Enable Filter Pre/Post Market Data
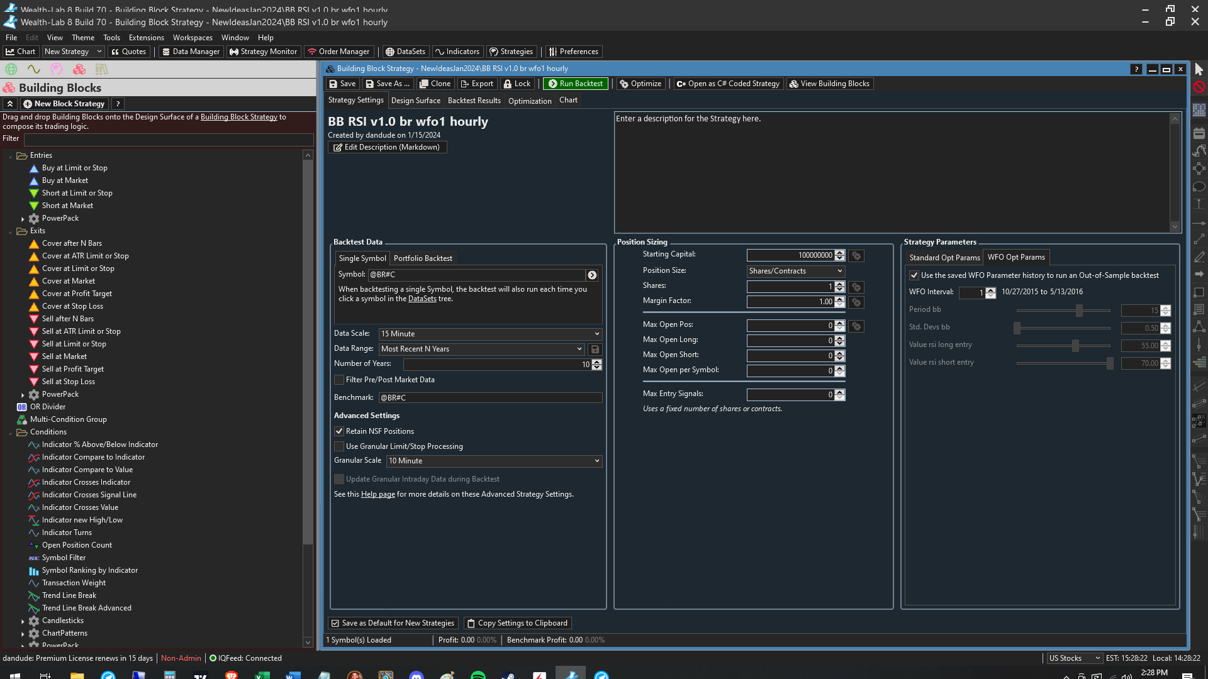 339,380
